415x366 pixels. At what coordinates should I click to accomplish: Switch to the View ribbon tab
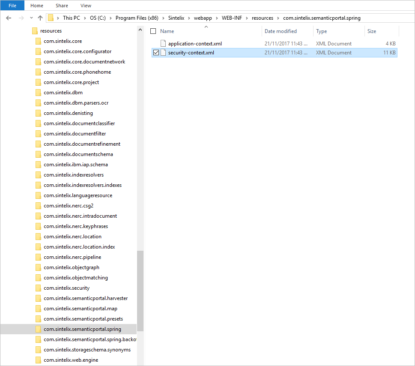(x=86, y=6)
